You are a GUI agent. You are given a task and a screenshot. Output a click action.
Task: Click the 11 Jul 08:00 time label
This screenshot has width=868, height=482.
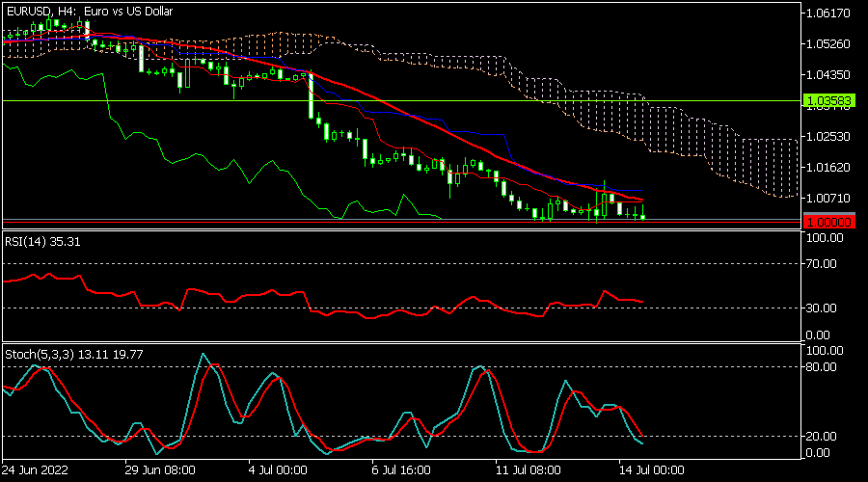[529, 470]
